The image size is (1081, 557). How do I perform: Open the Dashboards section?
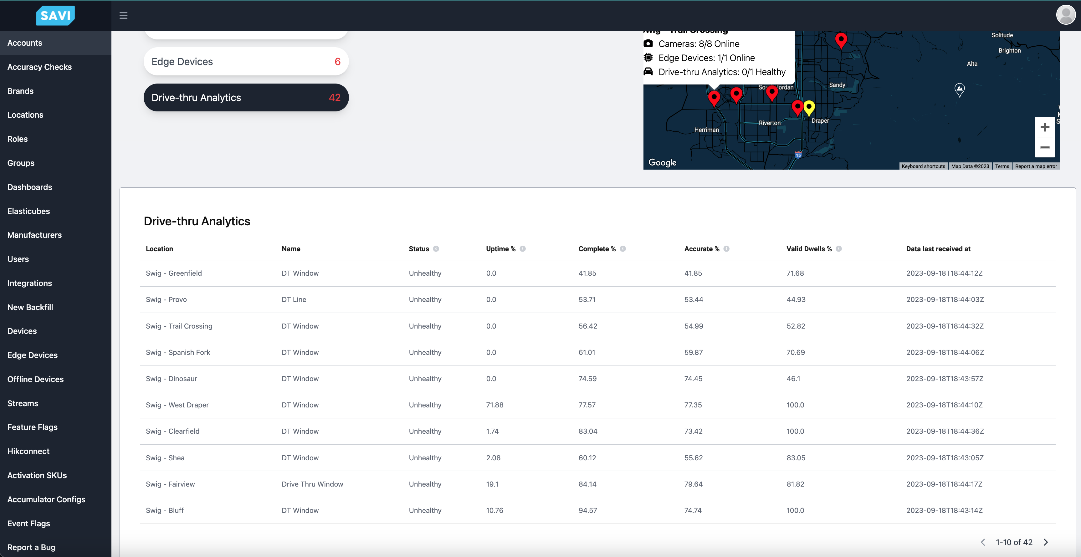click(29, 187)
